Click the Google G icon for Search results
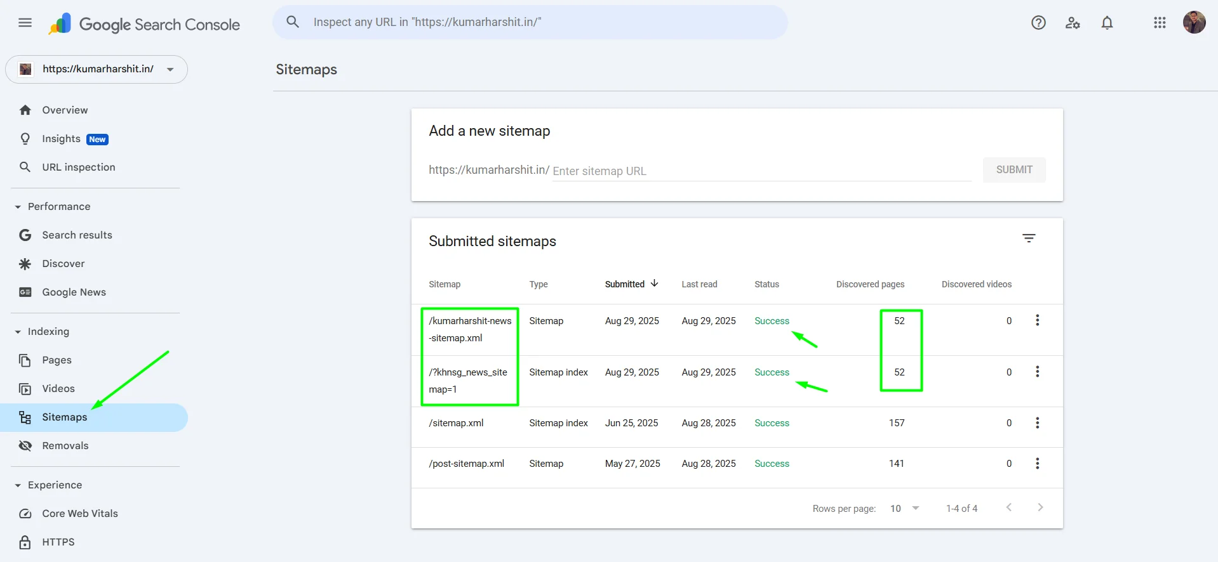Screen dimensions: 1218x562 (x=25, y=235)
